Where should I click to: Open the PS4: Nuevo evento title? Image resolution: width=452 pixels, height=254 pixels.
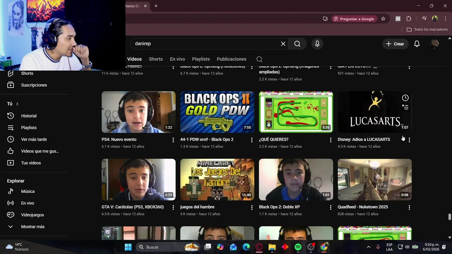pyautogui.click(x=119, y=140)
